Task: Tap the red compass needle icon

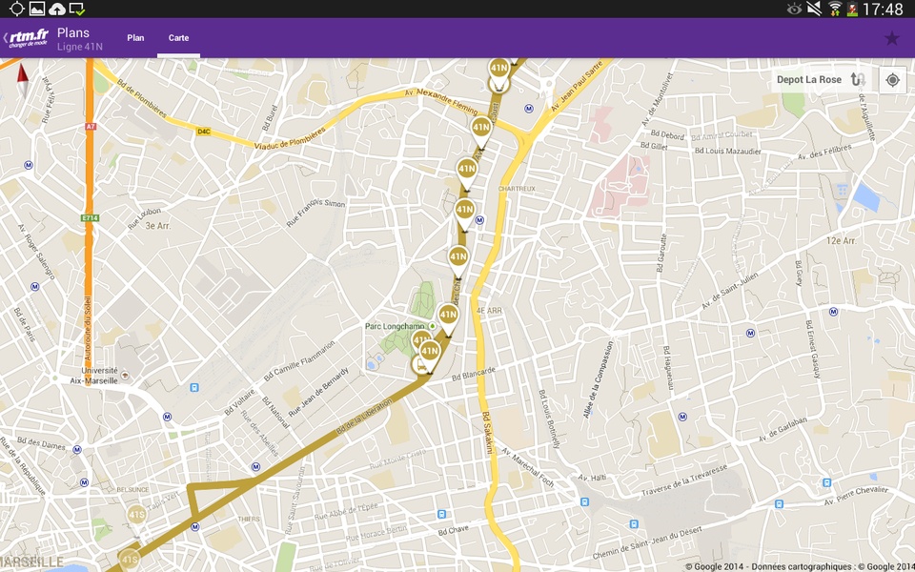Action: [23, 79]
